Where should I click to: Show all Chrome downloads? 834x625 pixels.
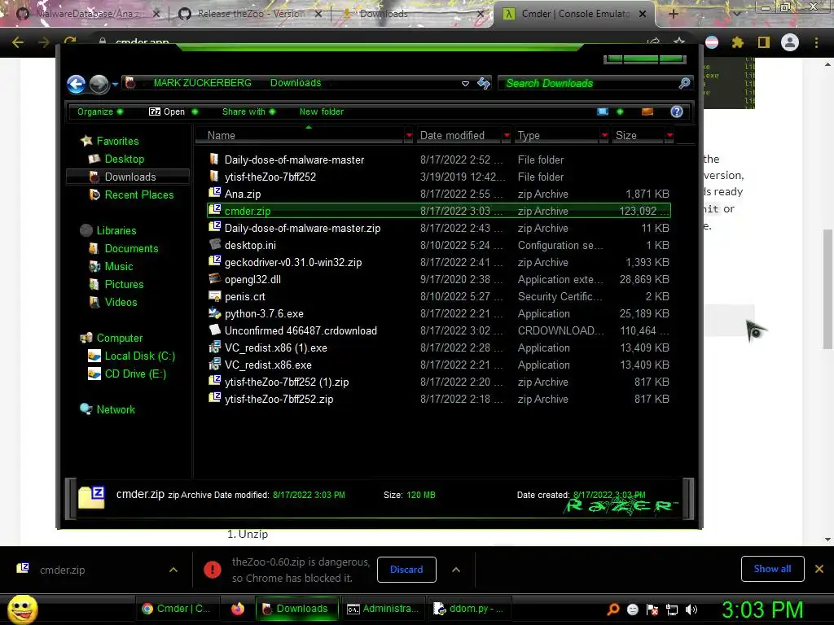(772, 569)
